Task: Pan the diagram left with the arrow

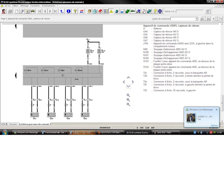Action: coord(124,82)
